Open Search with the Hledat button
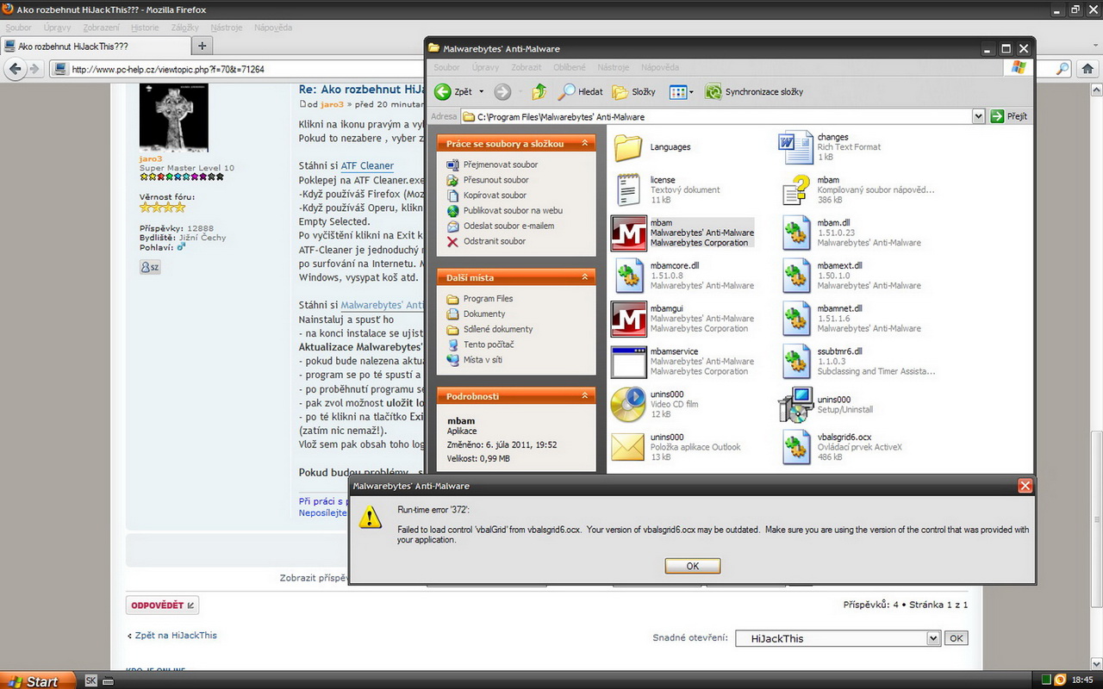1103x689 pixels. pos(581,91)
